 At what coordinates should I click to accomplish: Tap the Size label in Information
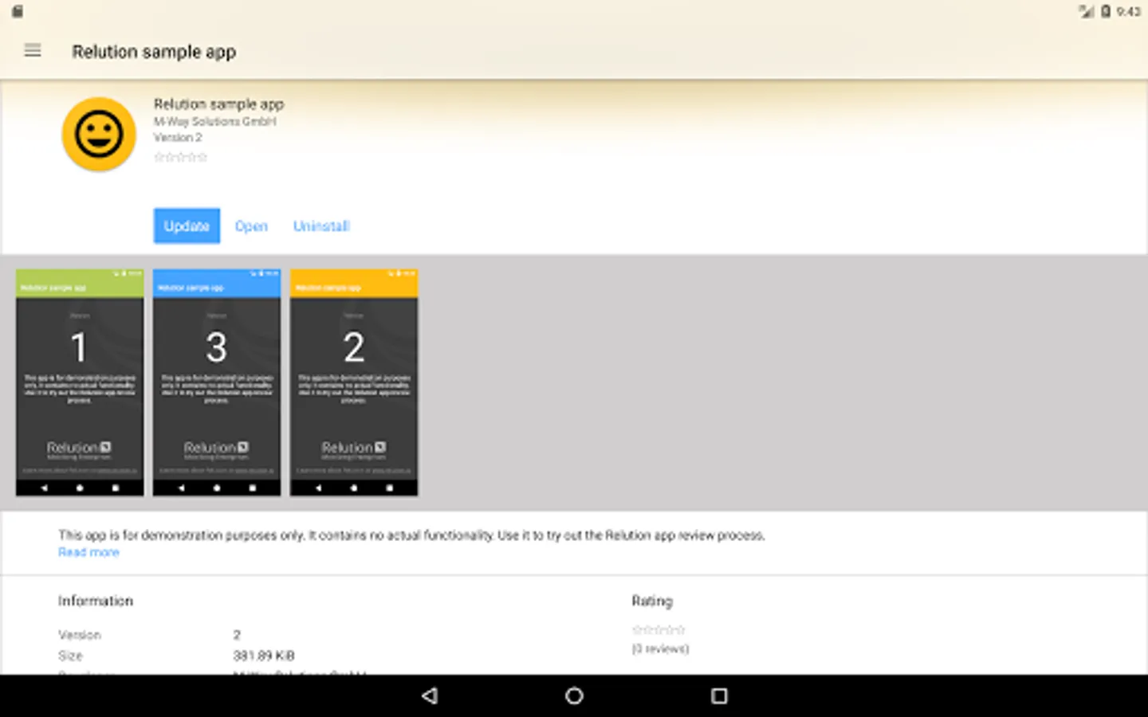(x=70, y=656)
